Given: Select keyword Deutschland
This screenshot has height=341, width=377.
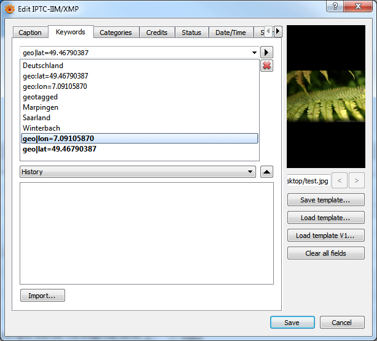Looking at the screenshot, I should [x=139, y=66].
